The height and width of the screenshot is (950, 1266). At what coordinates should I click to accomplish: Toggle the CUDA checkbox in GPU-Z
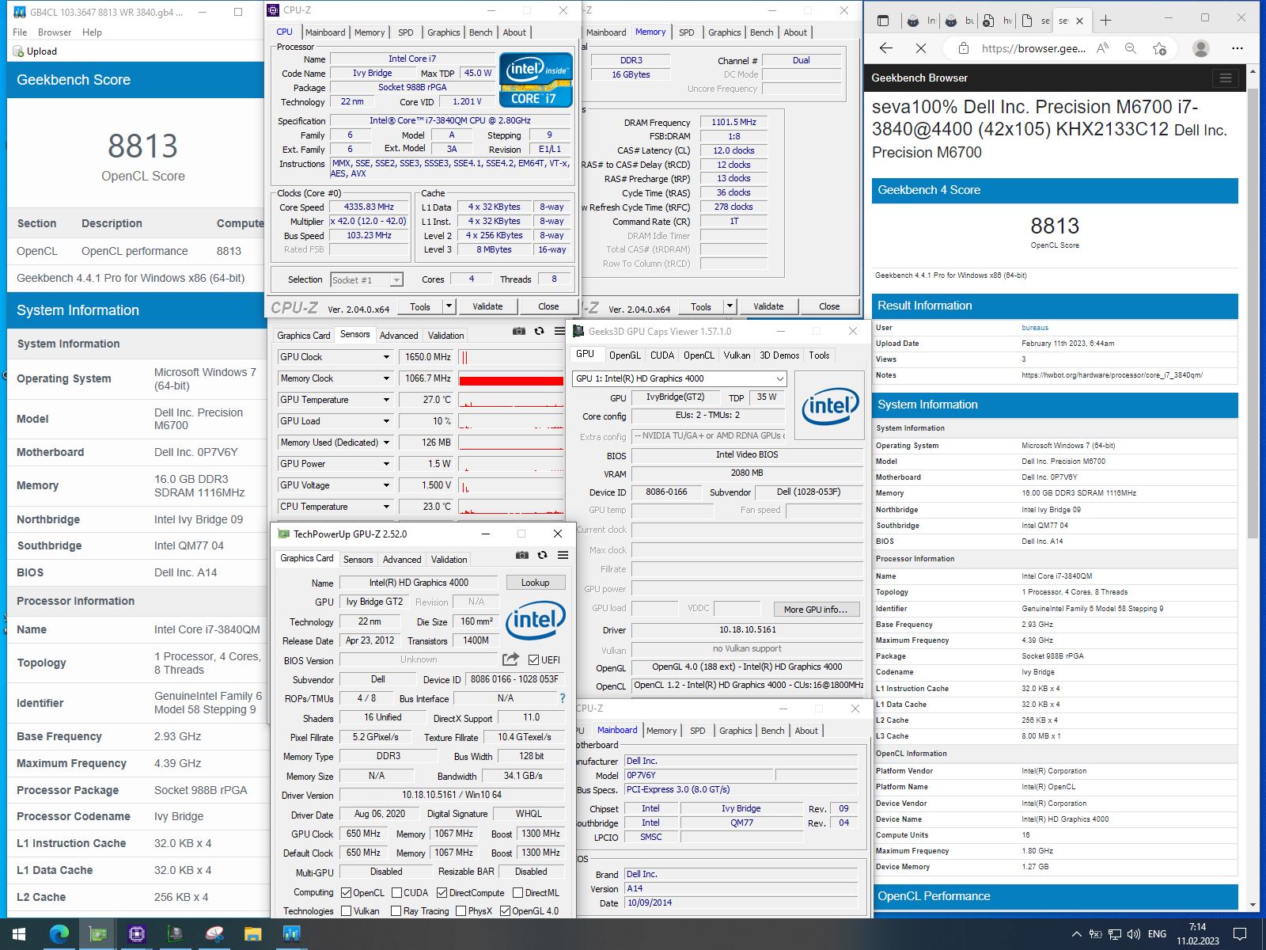coord(396,892)
